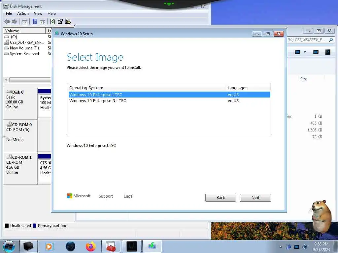Switch to Windows 10 Setup taskbar icon
Viewport: 338px width, 253px height.
[152, 246]
